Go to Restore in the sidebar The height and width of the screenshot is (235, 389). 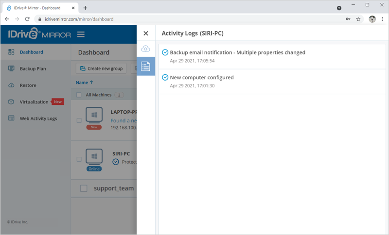[28, 85]
